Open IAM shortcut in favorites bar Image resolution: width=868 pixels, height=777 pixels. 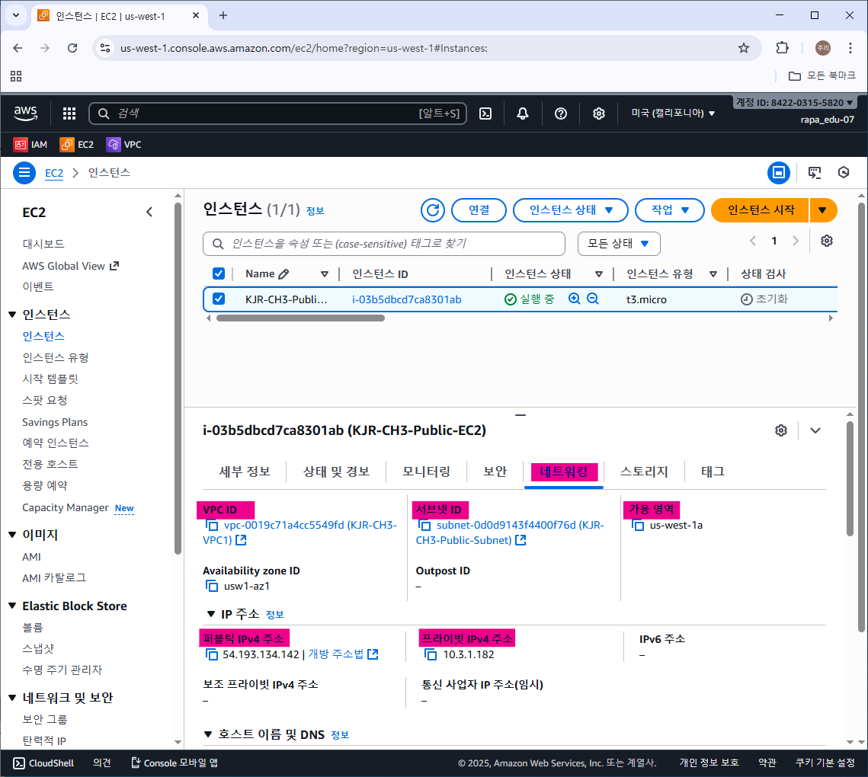coord(30,145)
